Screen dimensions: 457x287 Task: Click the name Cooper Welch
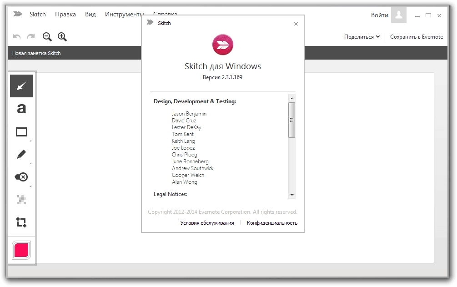click(x=188, y=175)
